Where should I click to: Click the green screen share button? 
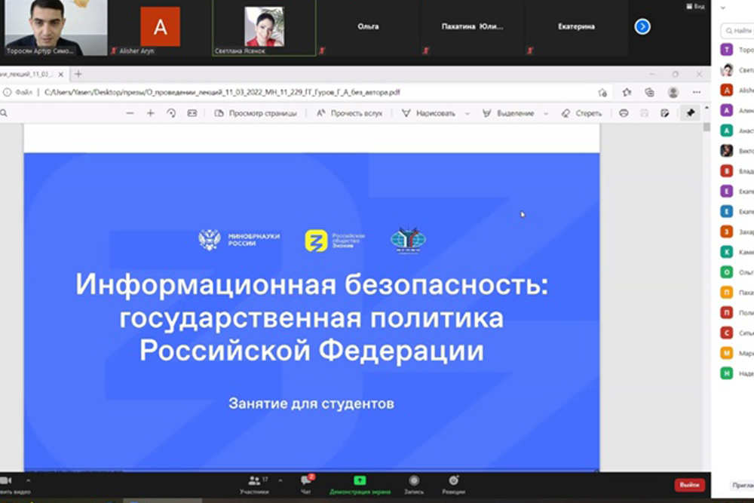pyautogui.click(x=360, y=482)
